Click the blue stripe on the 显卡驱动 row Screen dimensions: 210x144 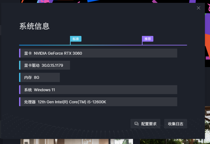(x=20, y=65)
